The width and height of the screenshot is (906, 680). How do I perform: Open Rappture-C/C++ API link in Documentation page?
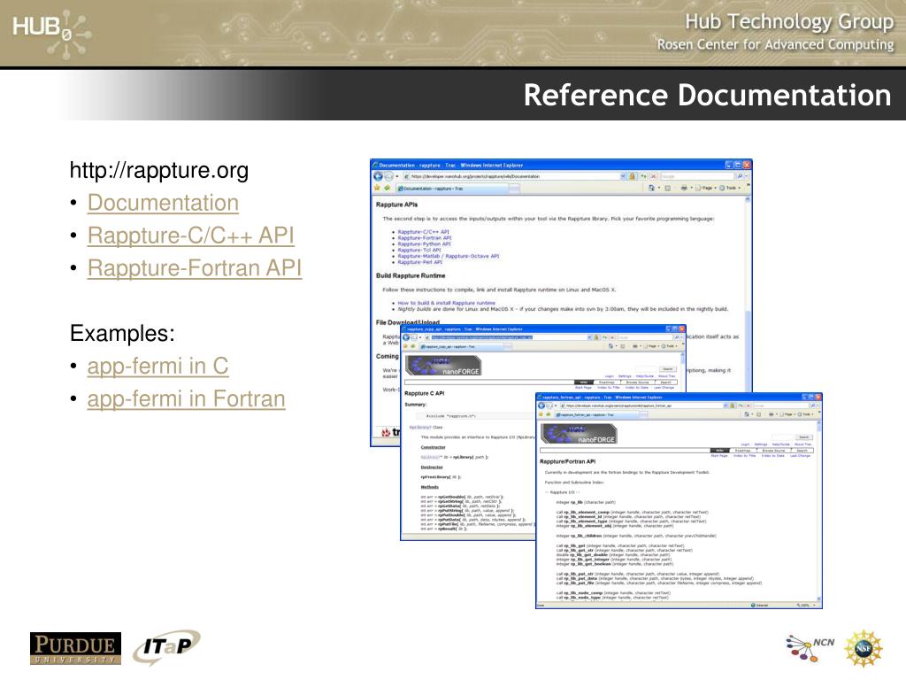pos(423,232)
